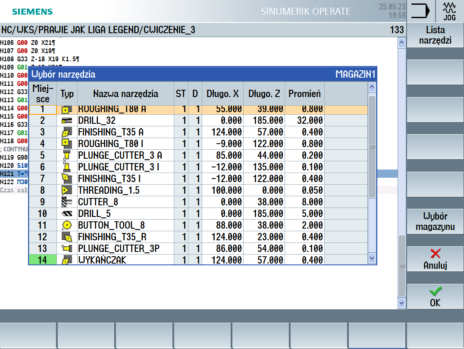Click the Długo. X column header
This screenshot has height=349, width=464.
pyautogui.click(x=223, y=94)
